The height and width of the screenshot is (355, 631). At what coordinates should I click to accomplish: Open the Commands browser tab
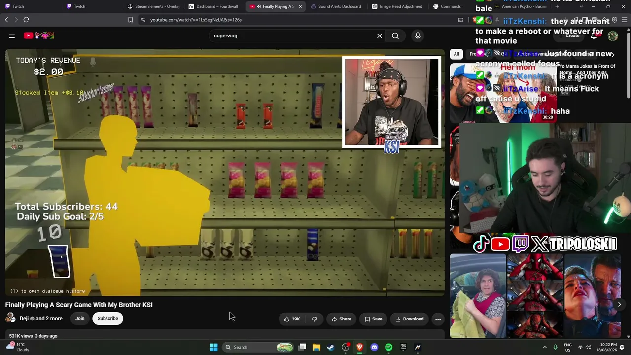(447, 6)
